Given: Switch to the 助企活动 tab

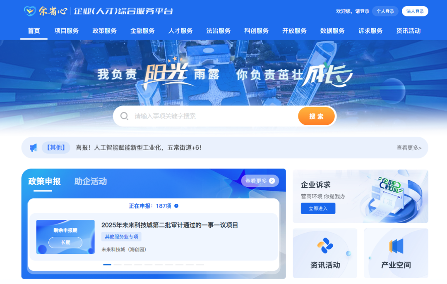Looking at the screenshot, I should 90,181.
